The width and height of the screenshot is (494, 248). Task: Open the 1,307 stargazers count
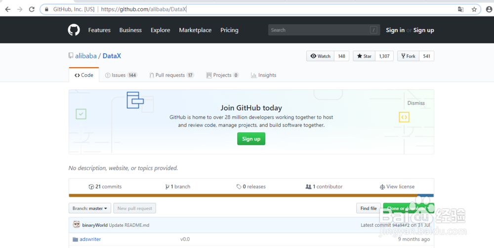[384, 56]
